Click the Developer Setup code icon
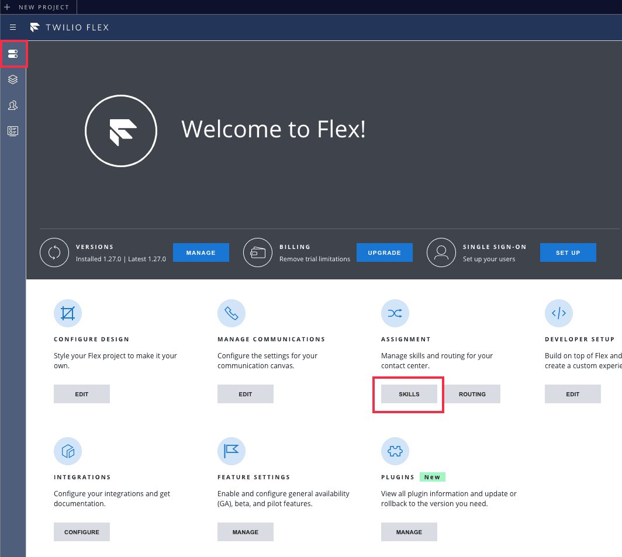622x557 pixels. click(x=559, y=313)
